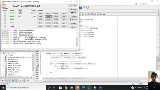This screenshot has width=160, height=90.
Task: Open Services from XAMPP panel
Action: (73, 20)
